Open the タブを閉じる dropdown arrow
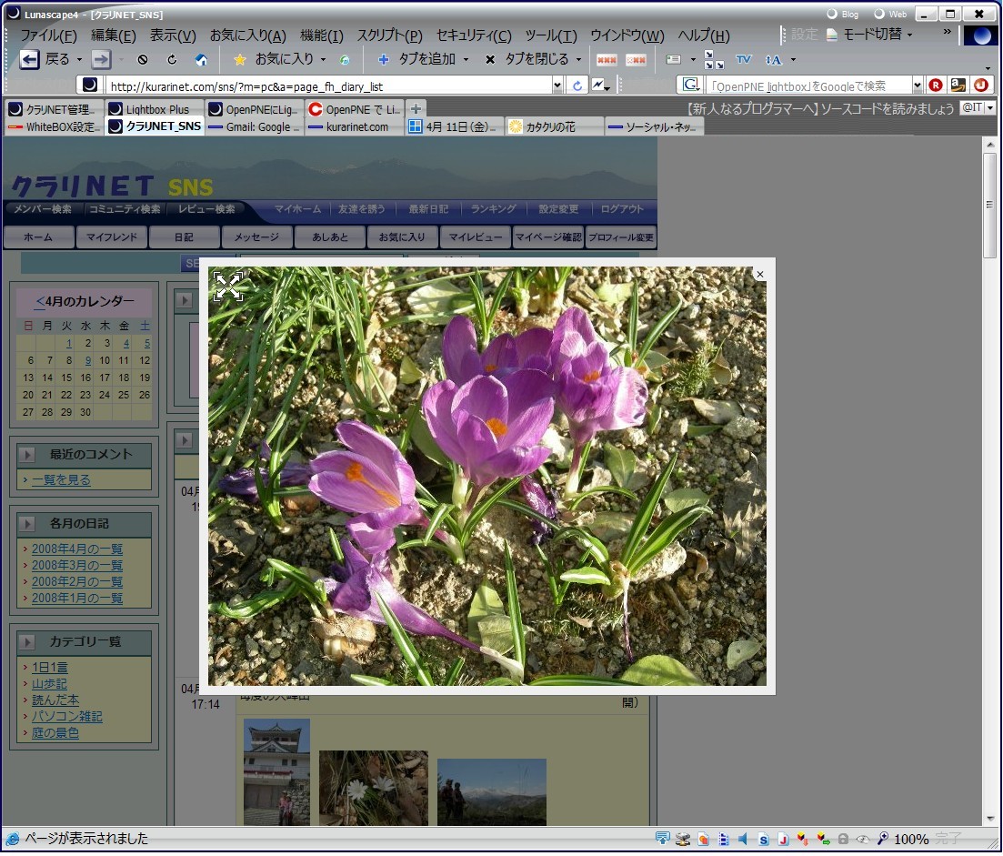 click(x=578, y=60)
